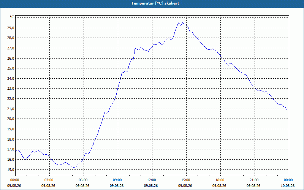The width and height of the screenshot is (304, 190).
Task: Click the 10.08.26 date label
Action: pyautogui.click(x=288, y=186)
